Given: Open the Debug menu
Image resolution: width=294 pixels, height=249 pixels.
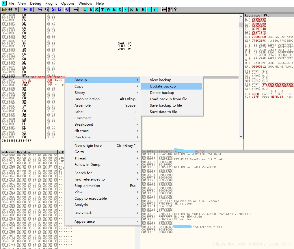Looking at the screenshot, I should click(x=36, y=3).
